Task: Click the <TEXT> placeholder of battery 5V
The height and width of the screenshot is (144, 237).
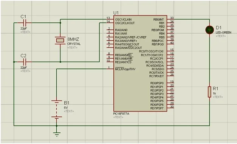Action: [69, 111]
